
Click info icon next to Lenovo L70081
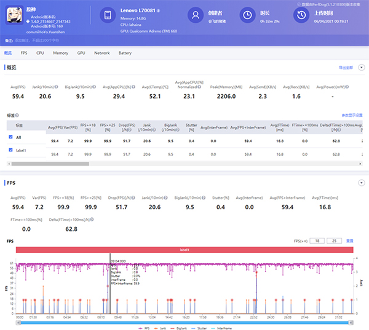(159, 11)
